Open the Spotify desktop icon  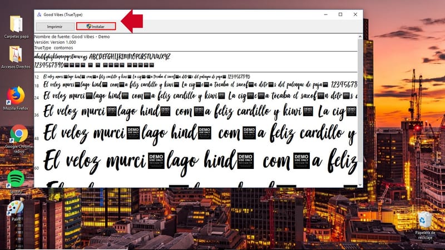point(16,182)
